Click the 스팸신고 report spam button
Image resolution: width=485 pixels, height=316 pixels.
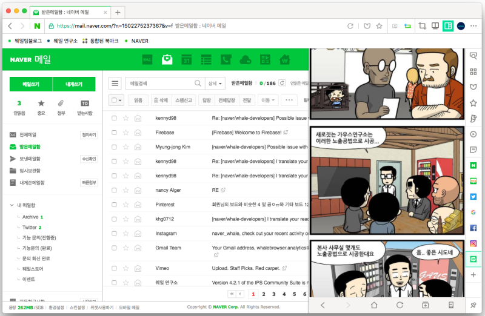184,100
